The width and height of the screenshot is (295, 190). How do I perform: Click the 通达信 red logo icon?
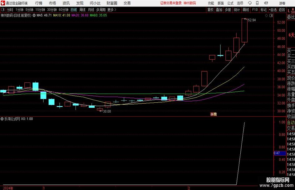coord(2,3)
